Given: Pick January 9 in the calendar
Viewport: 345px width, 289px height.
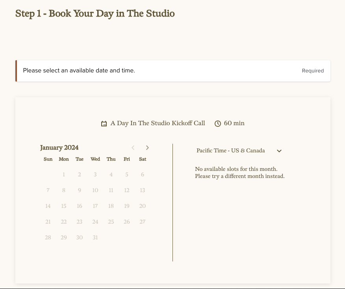Looking at the screenshot, I should tap(80, 190).
